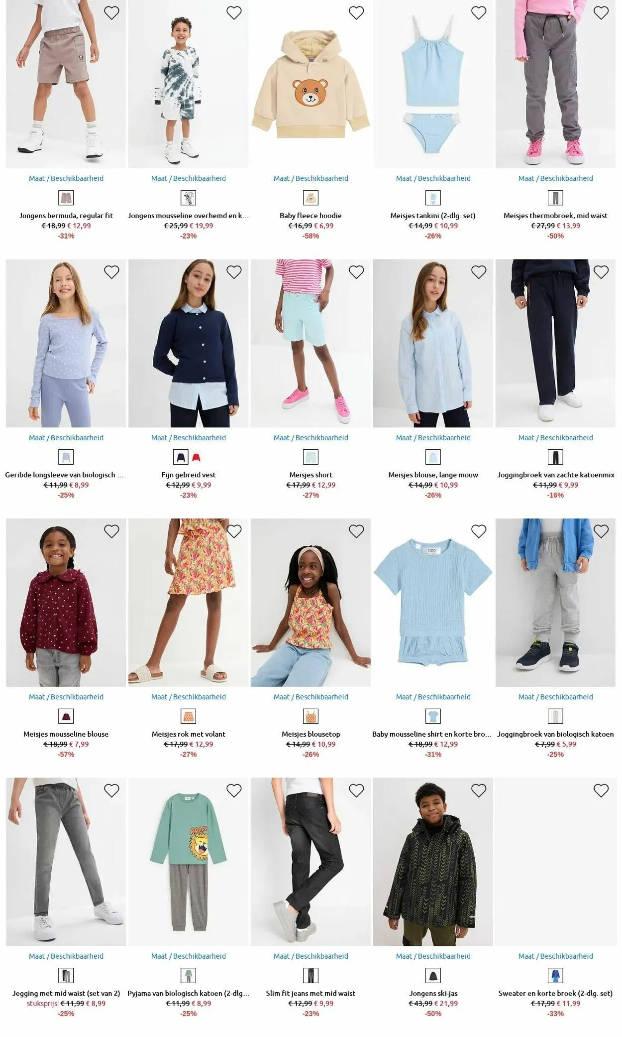Image resolution: width=622 pixels, height=1037 pixels.
Task: Expand Maat / Beschikbaarheid for Jongens ski-jas
Action: coord(433,956)
